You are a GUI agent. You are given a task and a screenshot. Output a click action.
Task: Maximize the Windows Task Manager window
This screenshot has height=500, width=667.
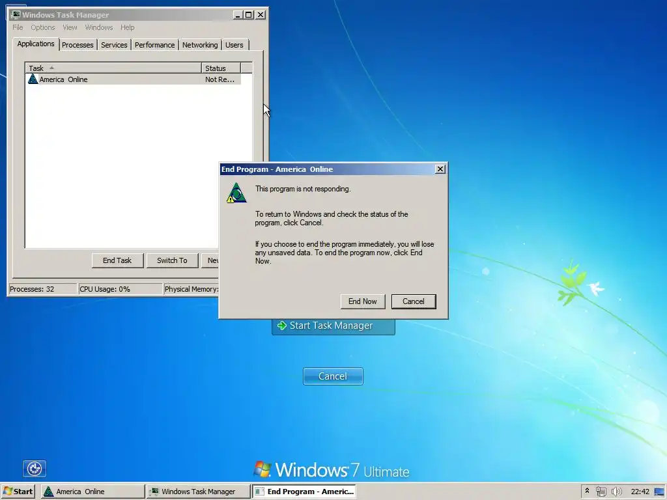coord(249,15)
